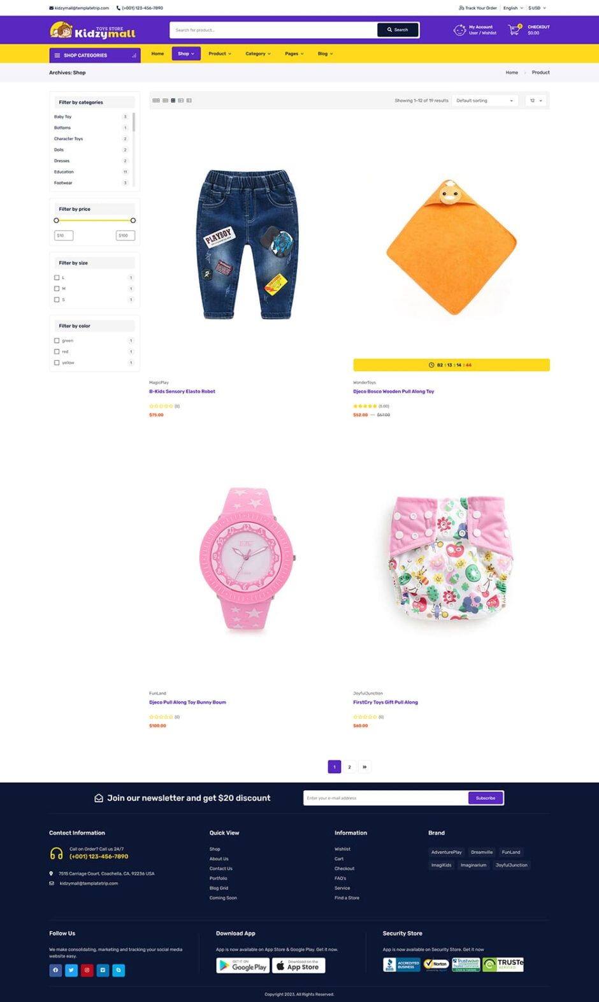Open the Skype social icon
The image size is (599, 1002).
pos(119,970)
